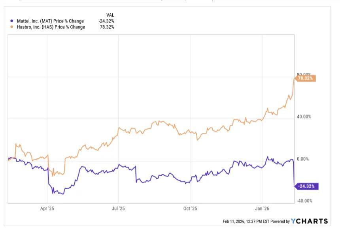Click the orange 78.32% end-of-line tag
This screenshot has width=340, height=233.
click(x=305, y=78)
